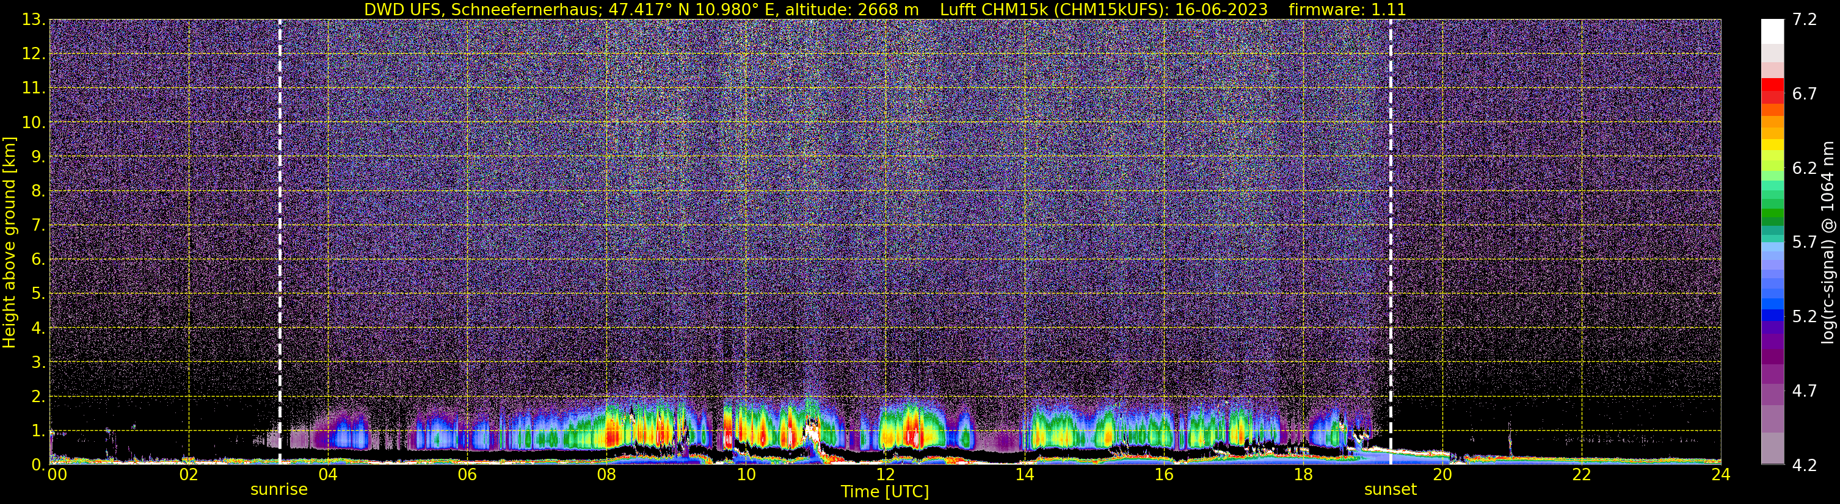Click the height axis tick '8.'
This screenshot has width=1840, height=504.
38,192
